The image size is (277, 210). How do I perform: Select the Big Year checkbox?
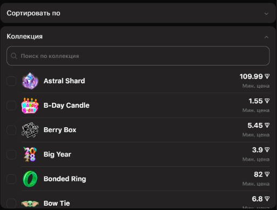[x=11, y=154]
